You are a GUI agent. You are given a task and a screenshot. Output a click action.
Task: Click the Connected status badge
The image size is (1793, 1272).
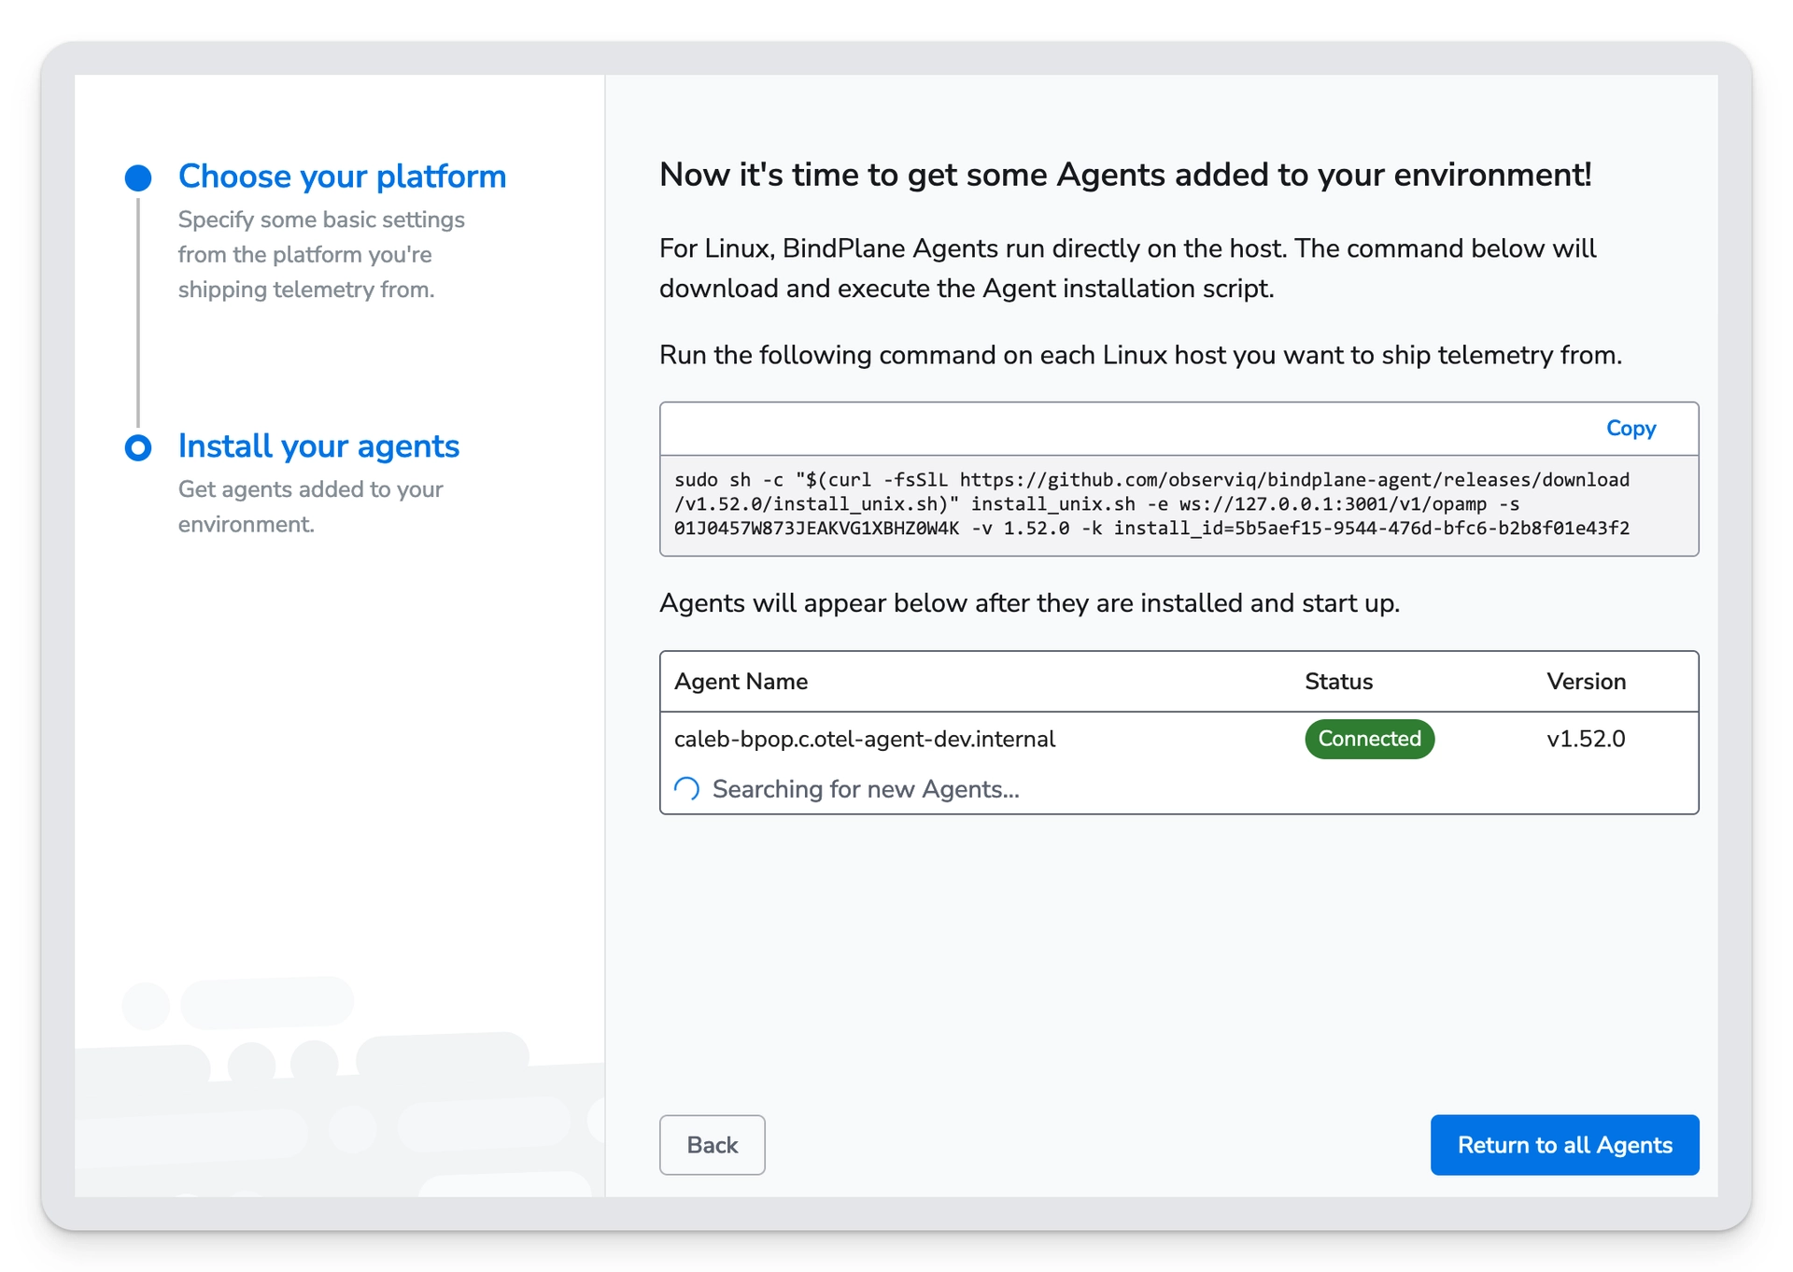pos(1369,739)
